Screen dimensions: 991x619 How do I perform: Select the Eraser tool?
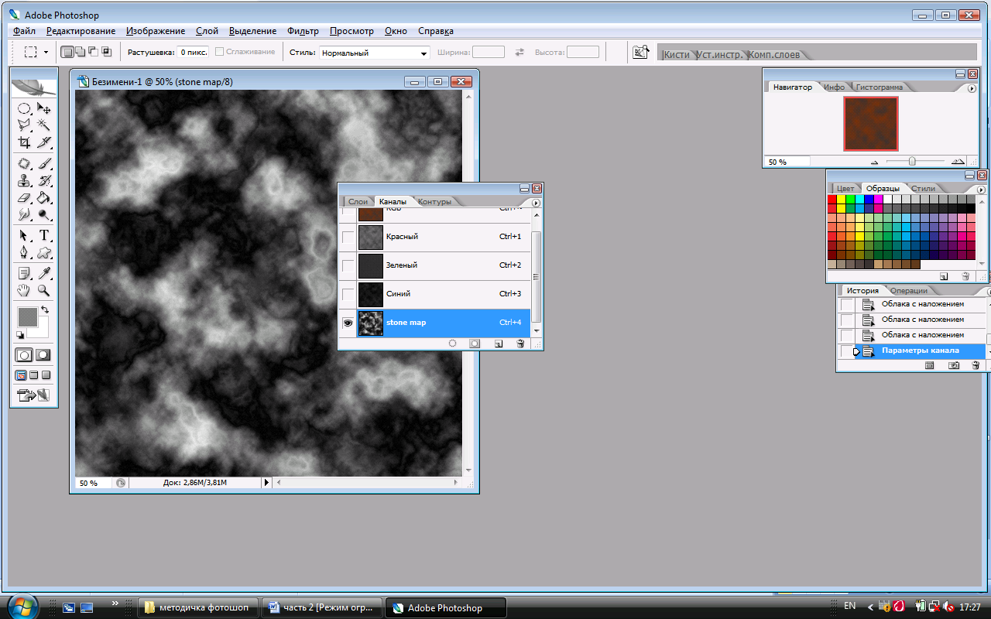[x=24, y=197]
